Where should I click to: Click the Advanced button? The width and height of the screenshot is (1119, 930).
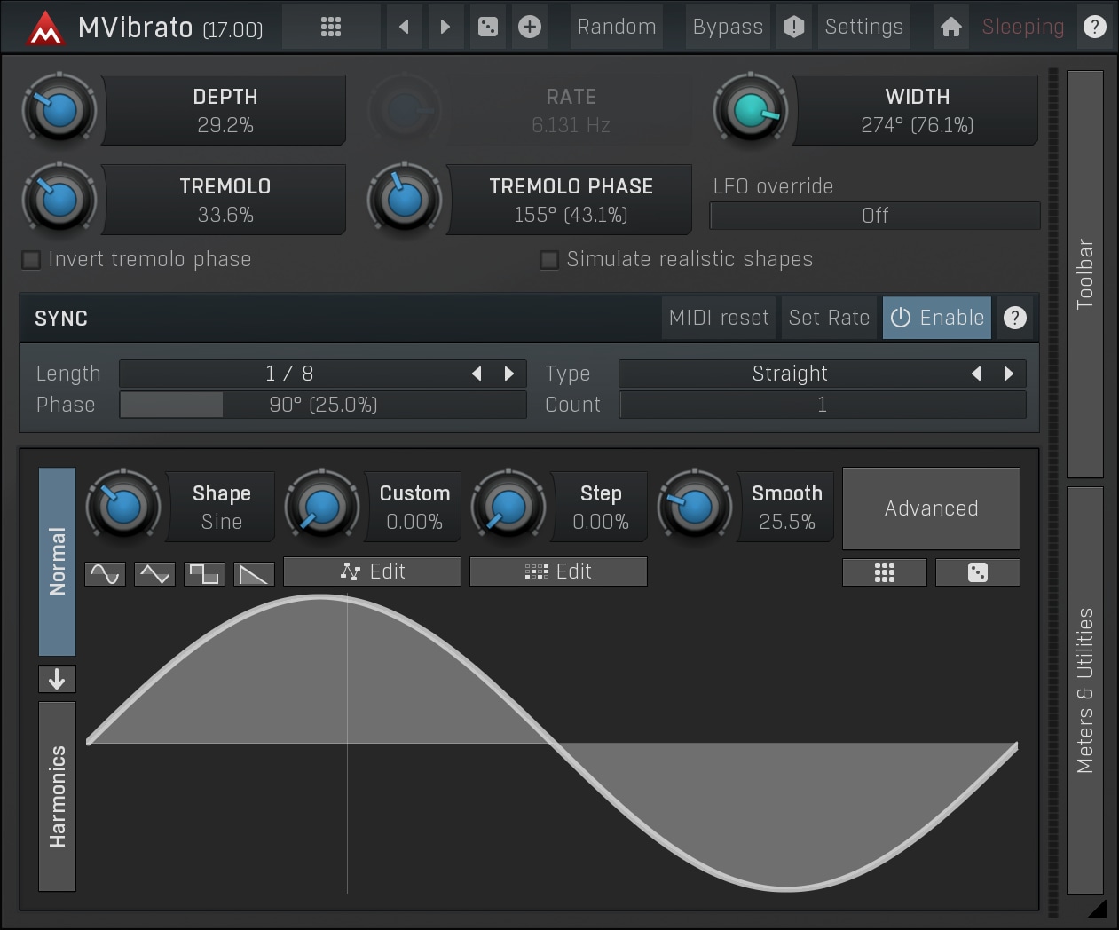930,508
